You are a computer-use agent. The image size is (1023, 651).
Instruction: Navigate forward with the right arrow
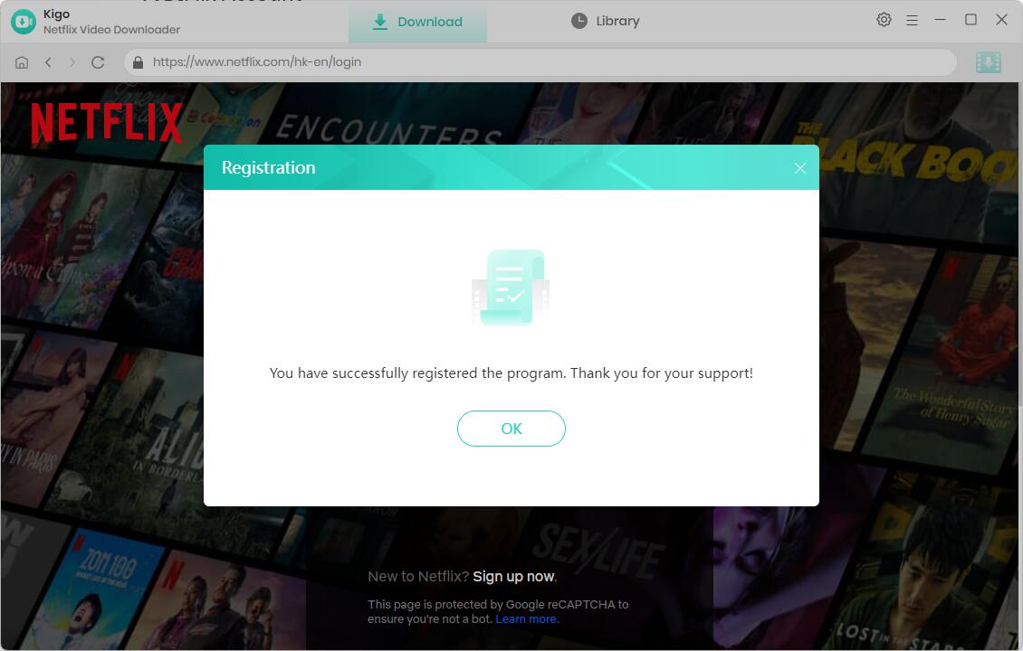[x=72, y=61]
